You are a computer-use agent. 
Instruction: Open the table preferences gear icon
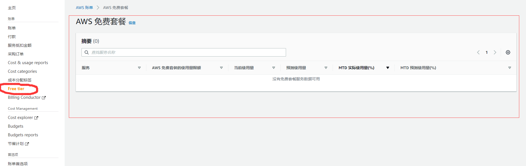tap(508, 52)
